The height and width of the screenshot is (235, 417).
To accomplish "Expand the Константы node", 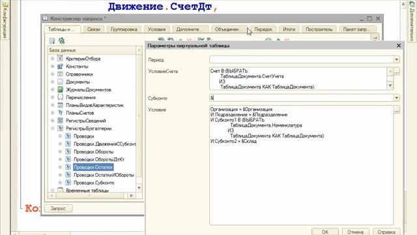I will (x=52, y=66).
